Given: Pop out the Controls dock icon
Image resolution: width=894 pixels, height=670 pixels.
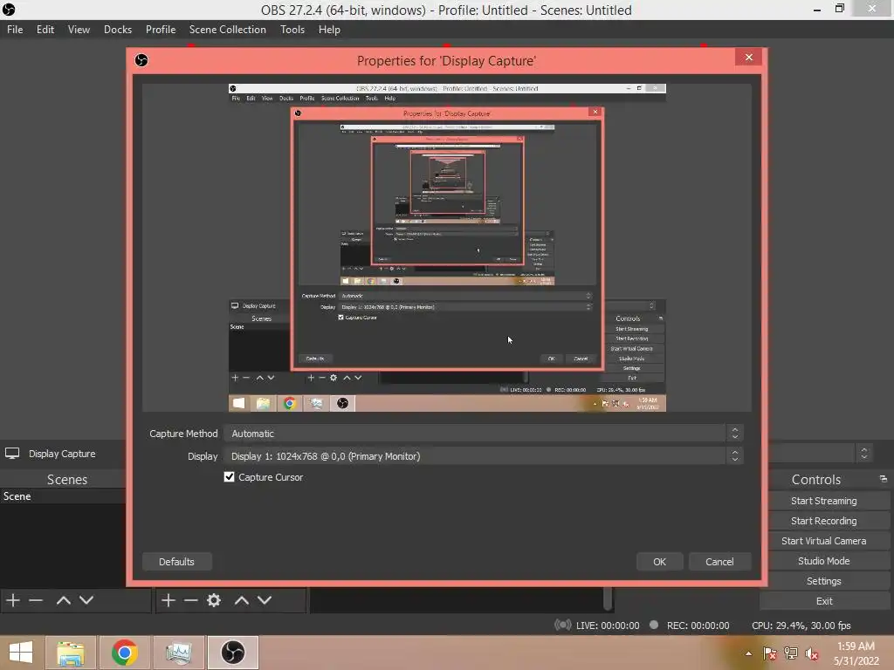Looking at the screenshot, I should point(884,479).
